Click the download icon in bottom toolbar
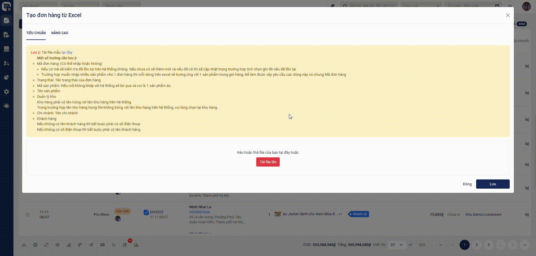536x256 pixels. click(x=24, y=245)
